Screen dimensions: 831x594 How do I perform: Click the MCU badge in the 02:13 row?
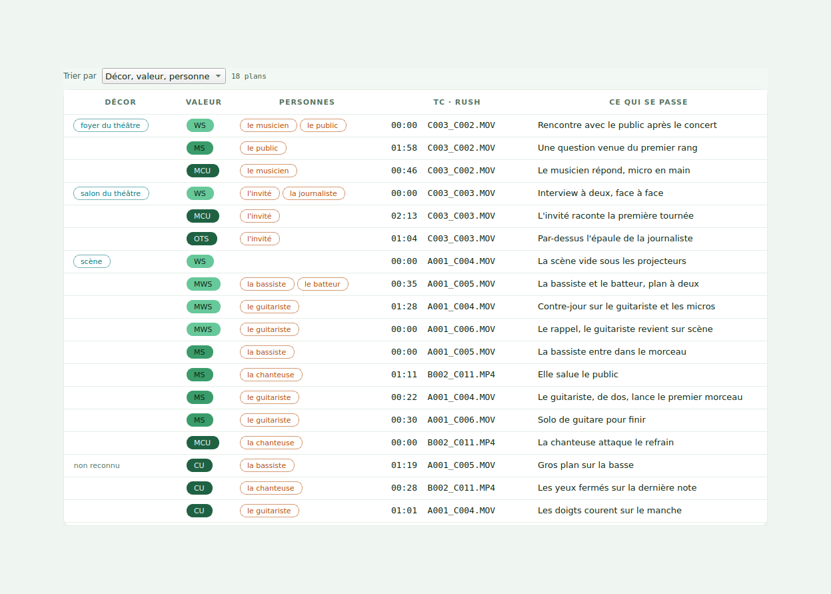203,216
